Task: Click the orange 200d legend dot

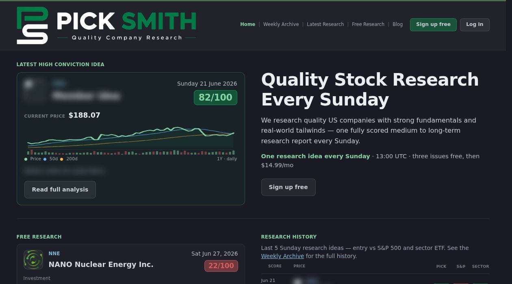Action: [x=62, y=159]
